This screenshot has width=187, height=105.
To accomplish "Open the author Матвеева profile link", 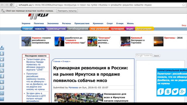I will coord(73,87).
